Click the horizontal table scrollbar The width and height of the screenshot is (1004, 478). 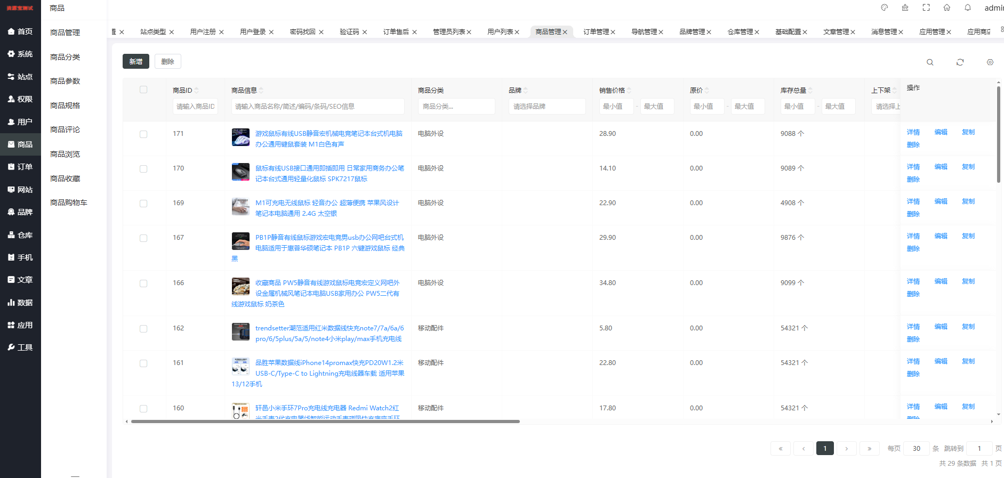coord(325,422)
